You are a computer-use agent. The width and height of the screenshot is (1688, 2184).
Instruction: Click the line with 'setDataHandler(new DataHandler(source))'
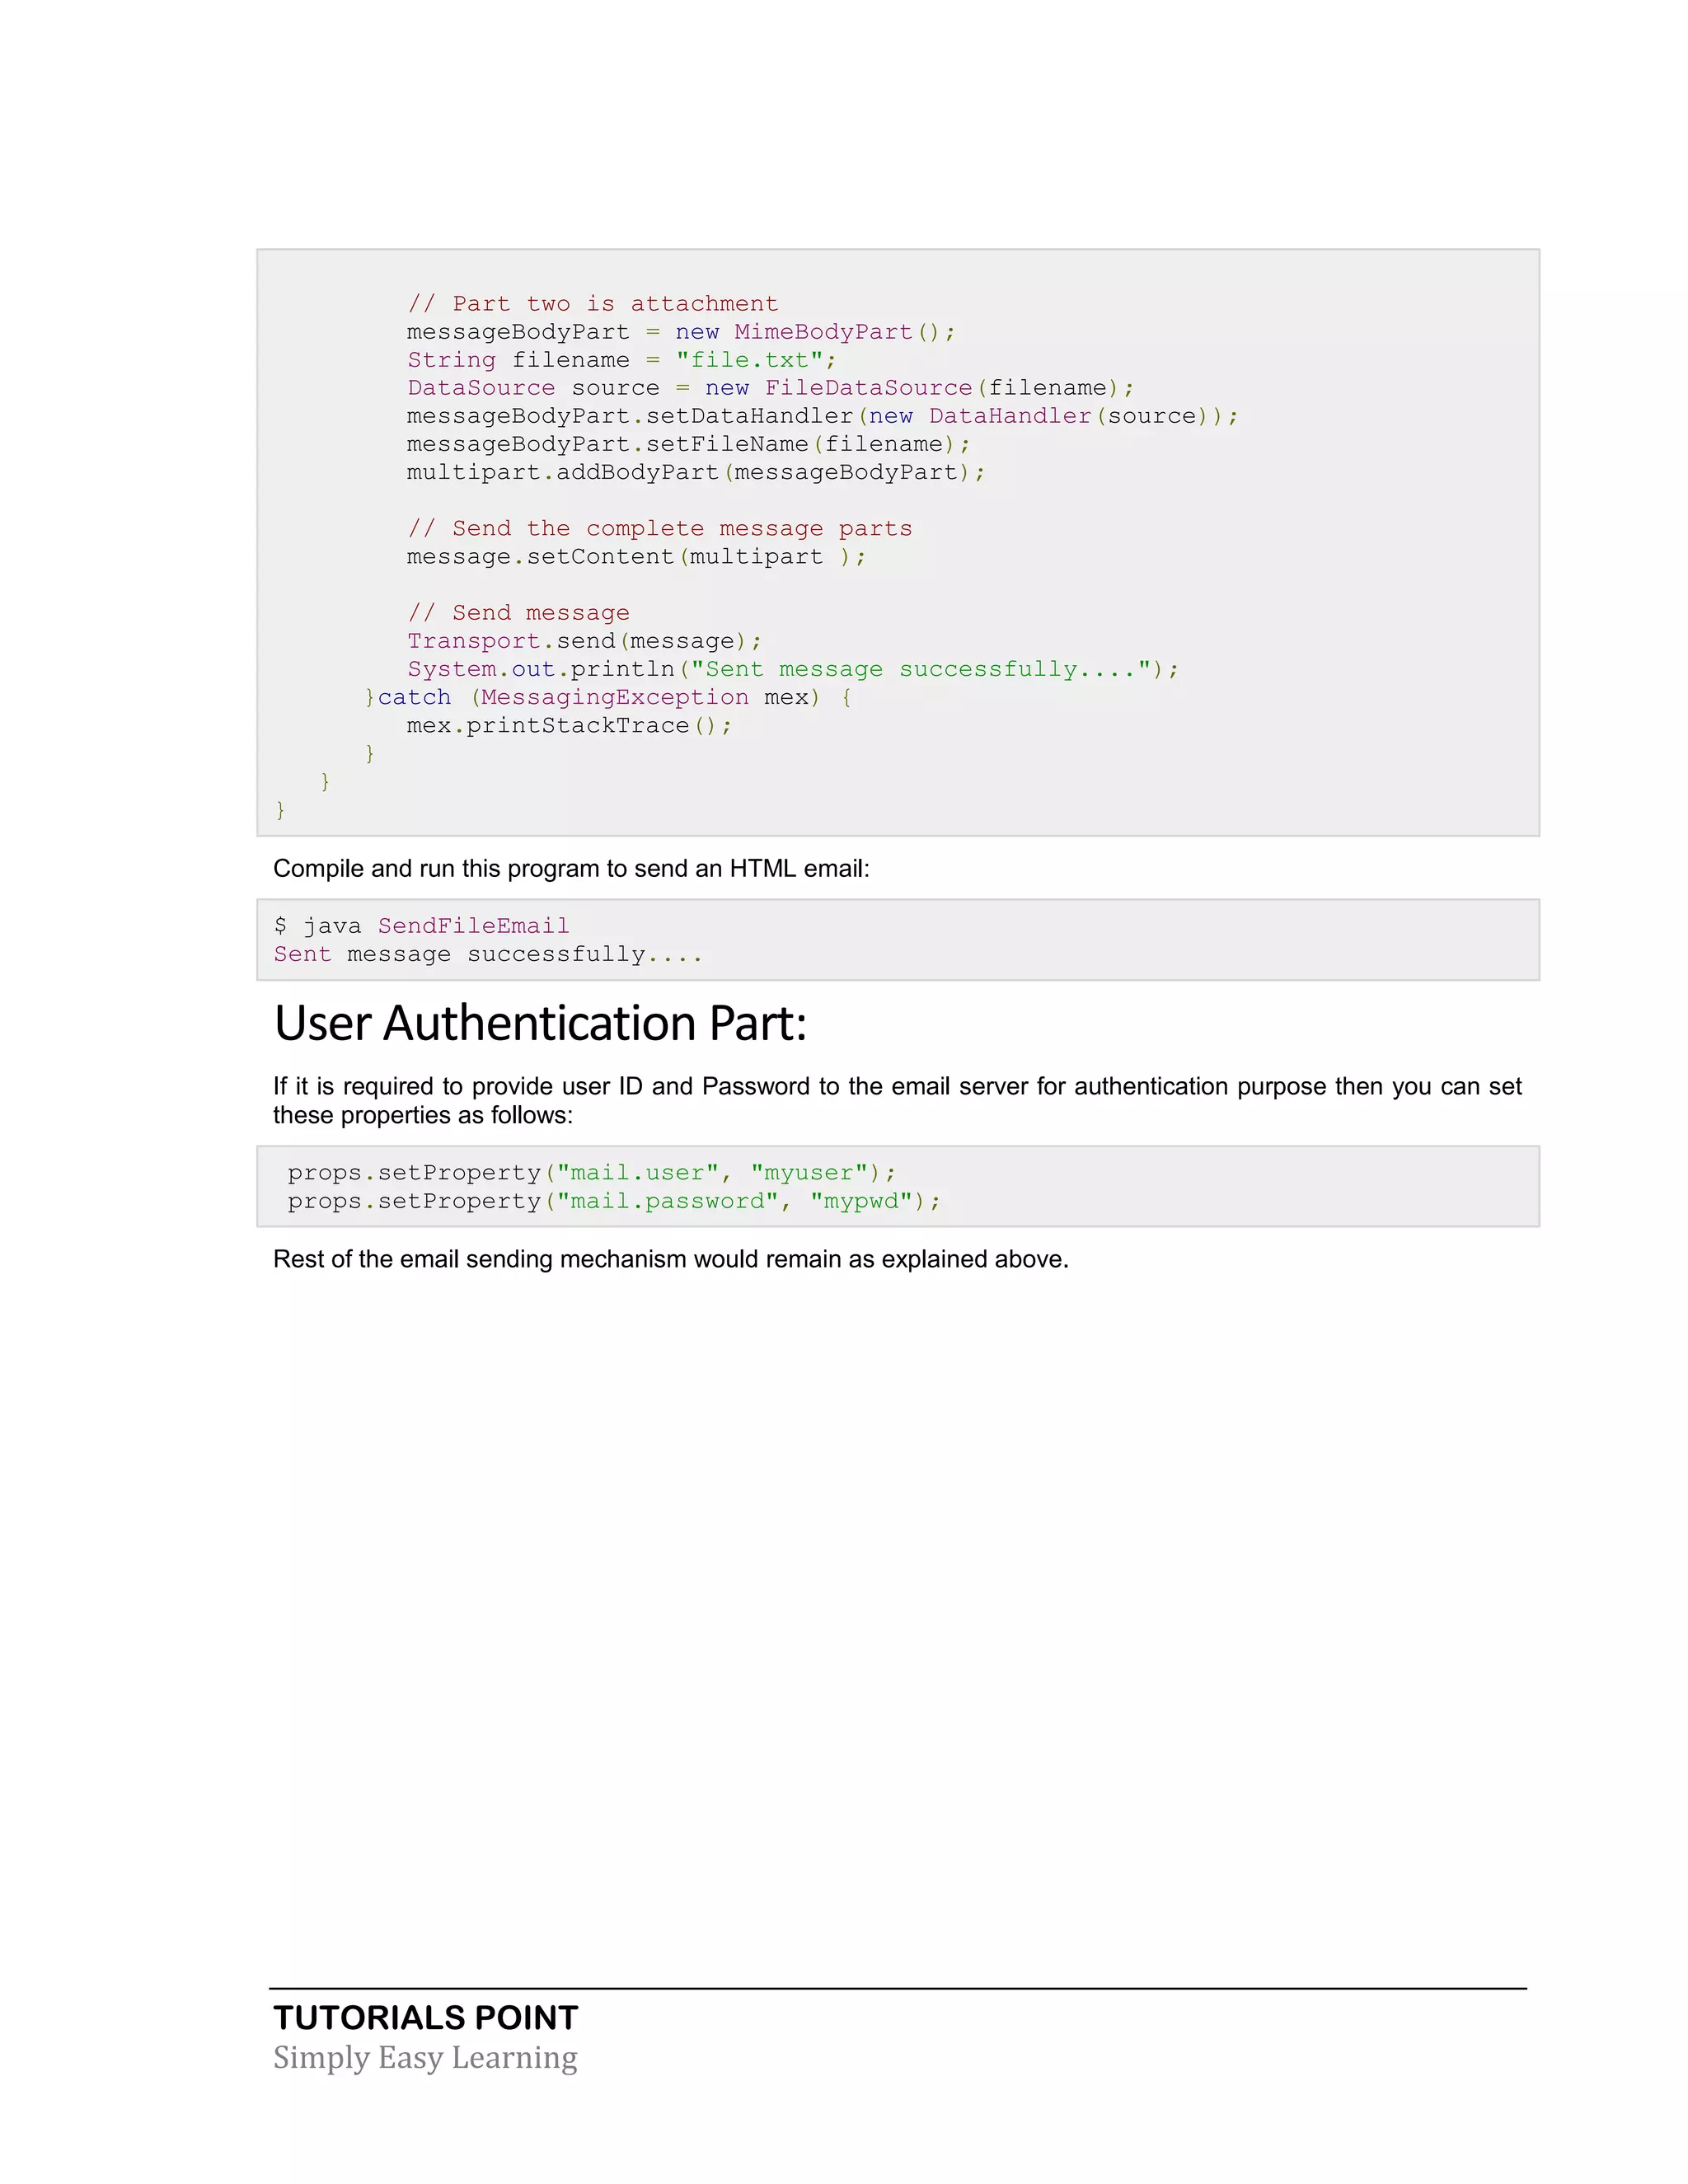822,416
